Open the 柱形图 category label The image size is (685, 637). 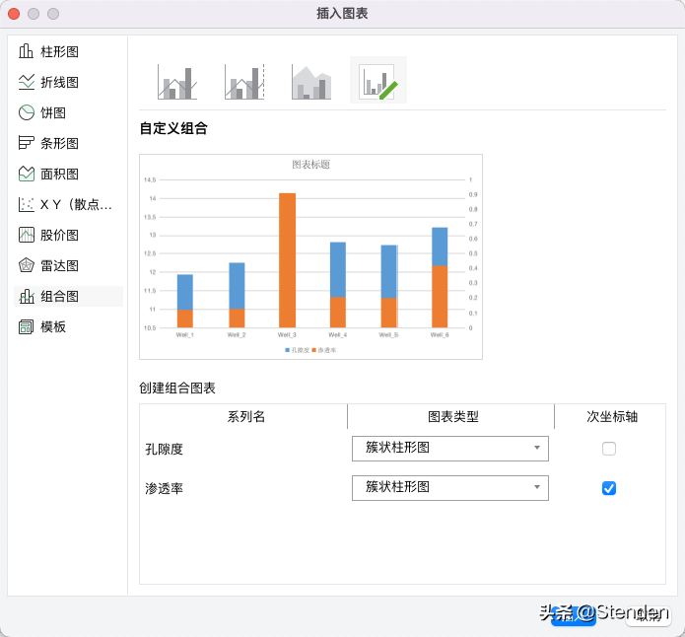point(59,51)
